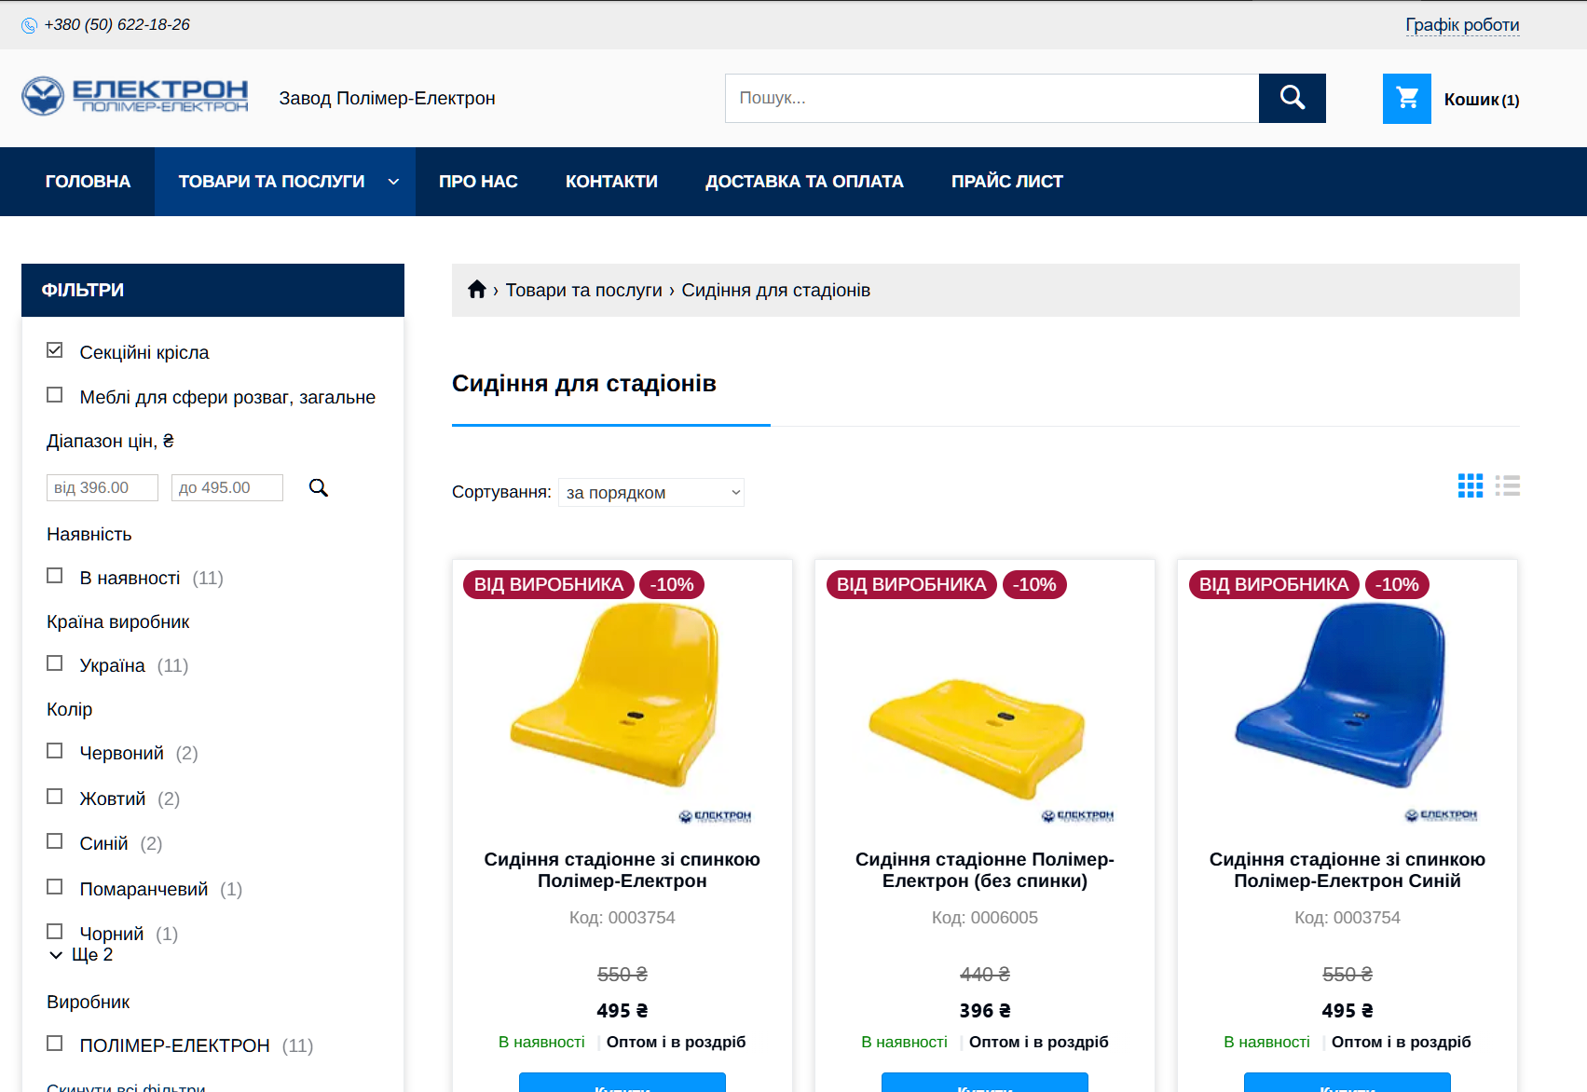Viewport: 1587px width, 1092px height.
Task: Click the Електрон logo
Action: click(x=135, y=96)
